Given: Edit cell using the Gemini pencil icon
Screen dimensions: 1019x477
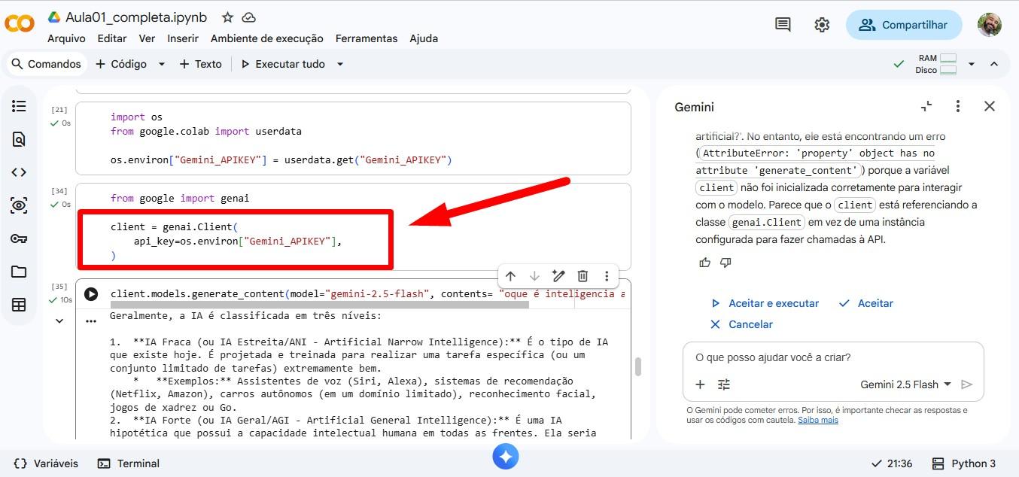Looking at the screenshot, I should [x=558, y=276].
